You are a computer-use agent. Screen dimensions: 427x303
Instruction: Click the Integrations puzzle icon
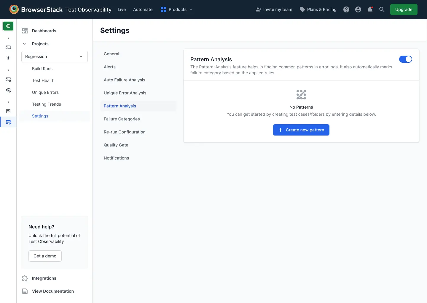(25, 278)
